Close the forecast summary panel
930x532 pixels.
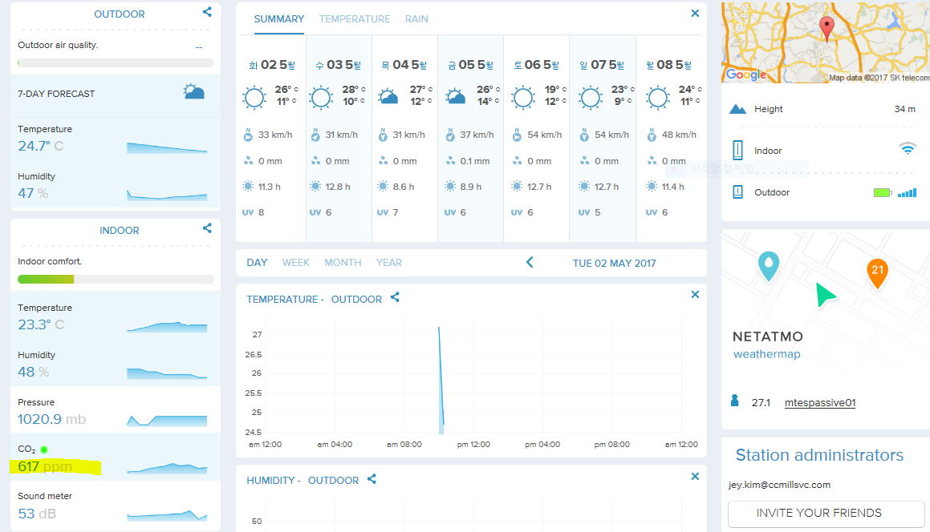coord(695,14)
